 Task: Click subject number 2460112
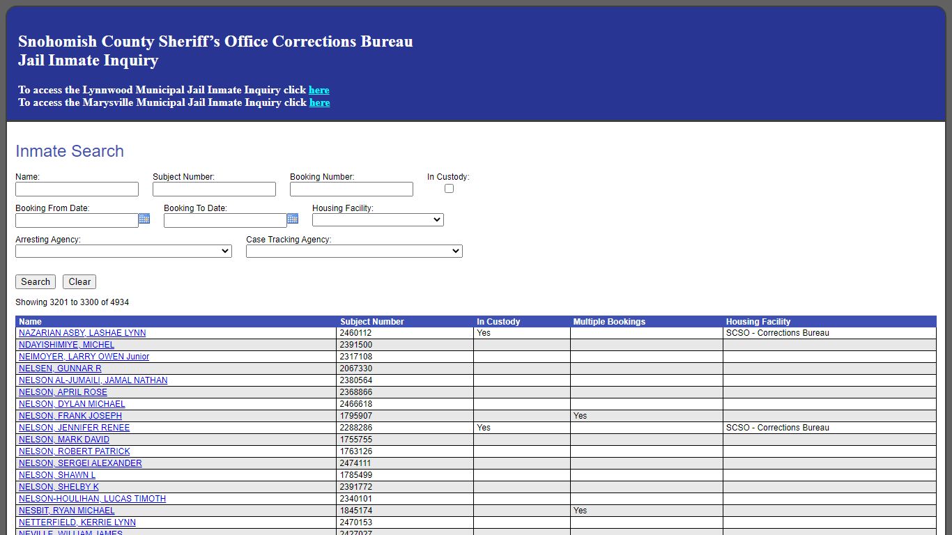click(x=355, y=333)
